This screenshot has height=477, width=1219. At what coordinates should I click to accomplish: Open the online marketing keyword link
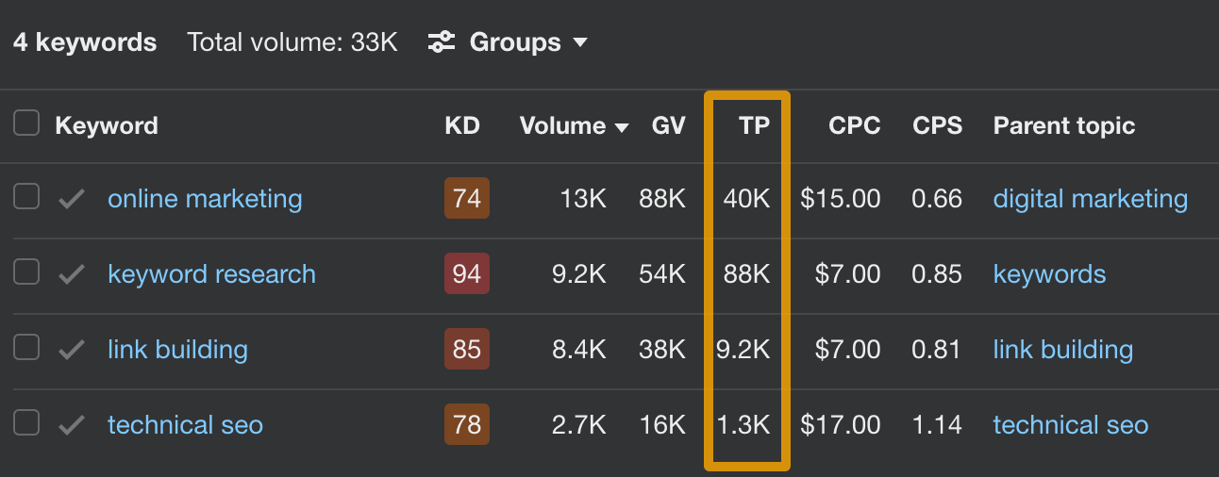pyautogui.click(x=205, y=199)
